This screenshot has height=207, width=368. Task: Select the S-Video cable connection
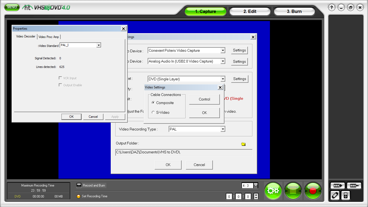[153, 112]
